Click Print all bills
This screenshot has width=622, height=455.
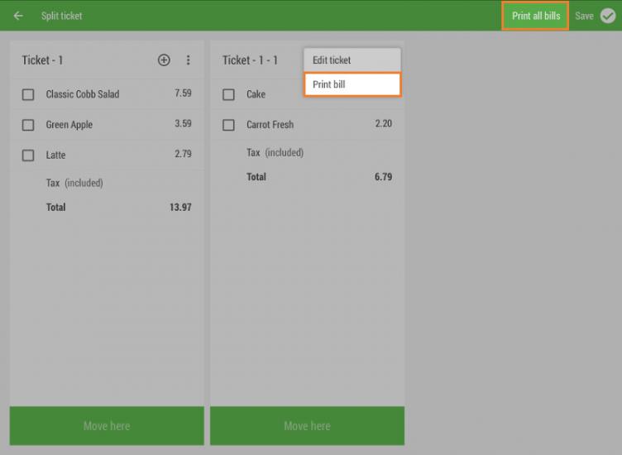click(x=535, y=16)
